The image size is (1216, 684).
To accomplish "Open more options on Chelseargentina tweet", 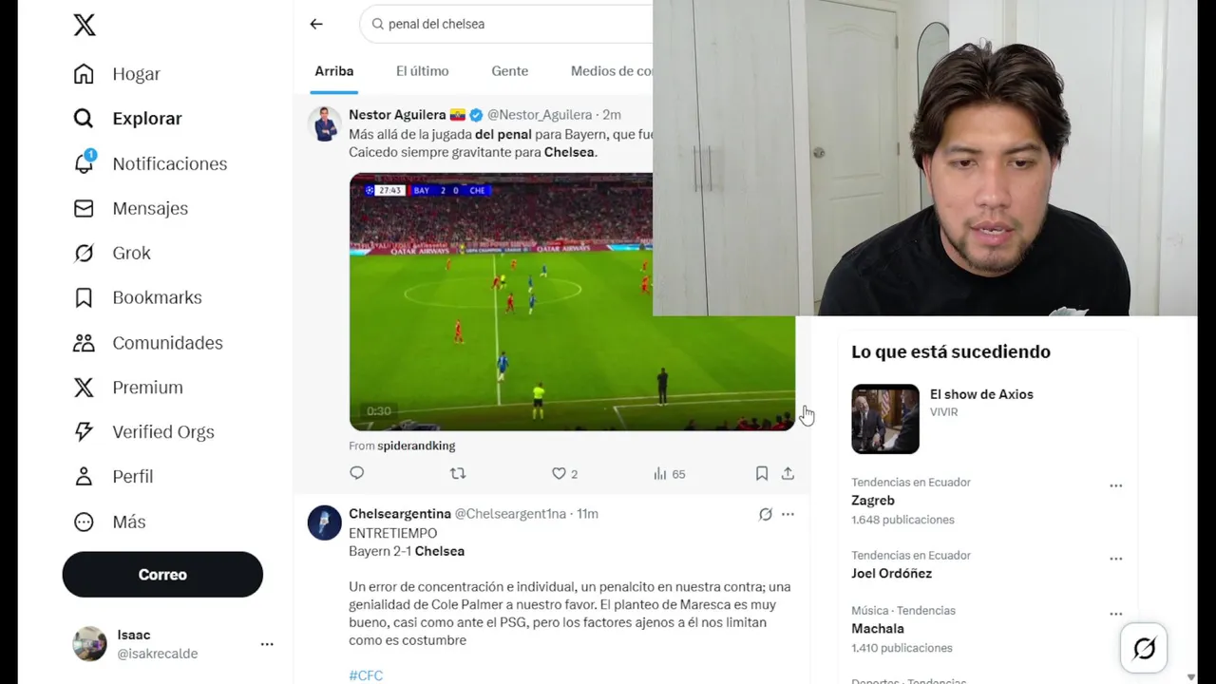I will pyautogui.click(x=788, y=514).
